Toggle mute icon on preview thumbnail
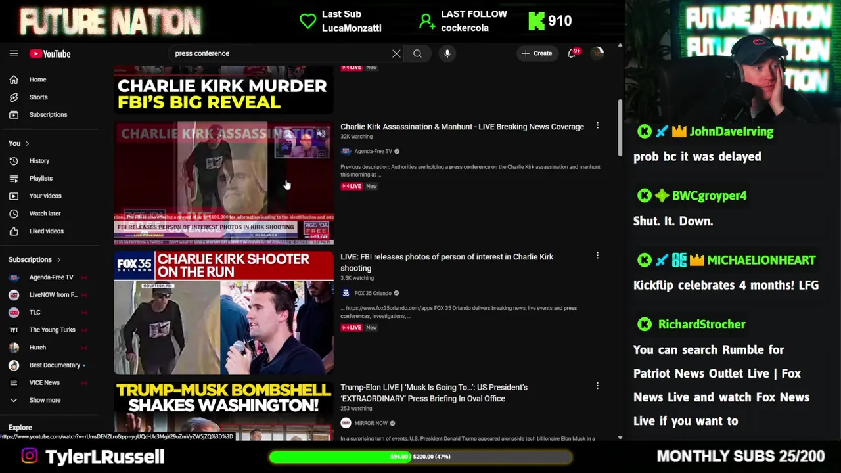The image size is (841, 473). 321,133
